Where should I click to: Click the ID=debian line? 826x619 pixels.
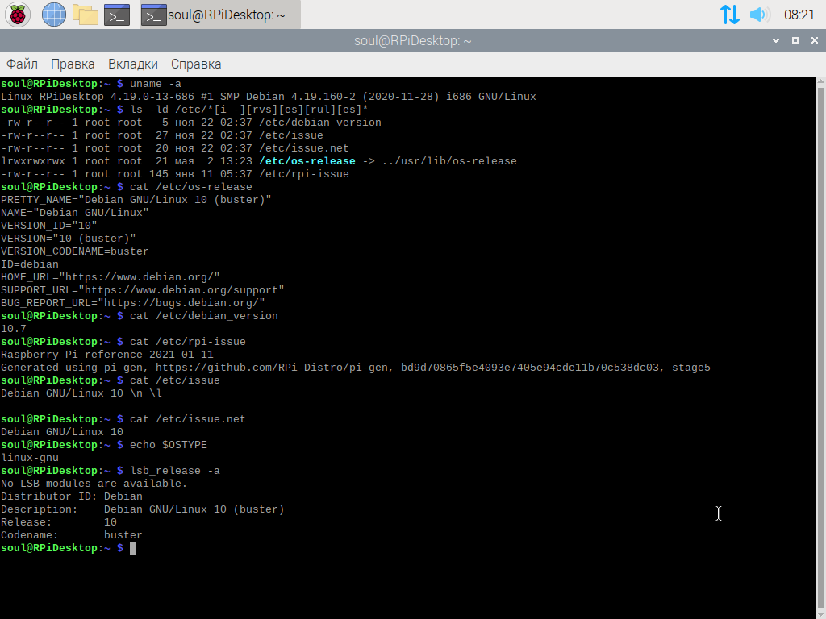[x=30, y=264]
